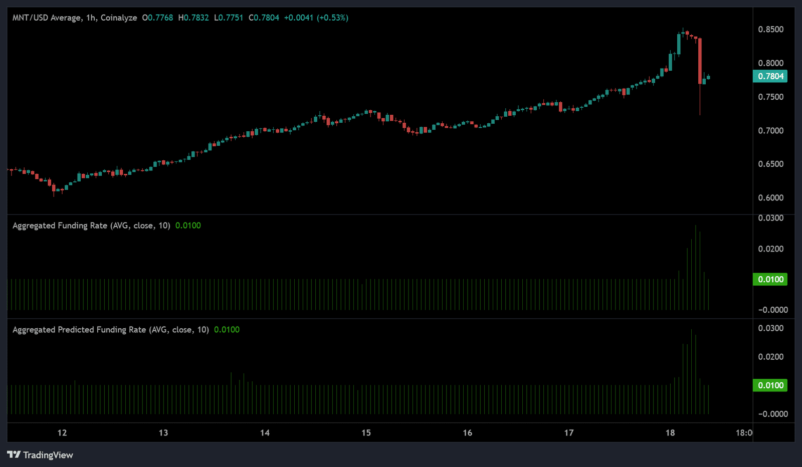Click the green +0.0041 (+0.53%) change value
This screenshot has height=467, width=802.
point(316,18)
